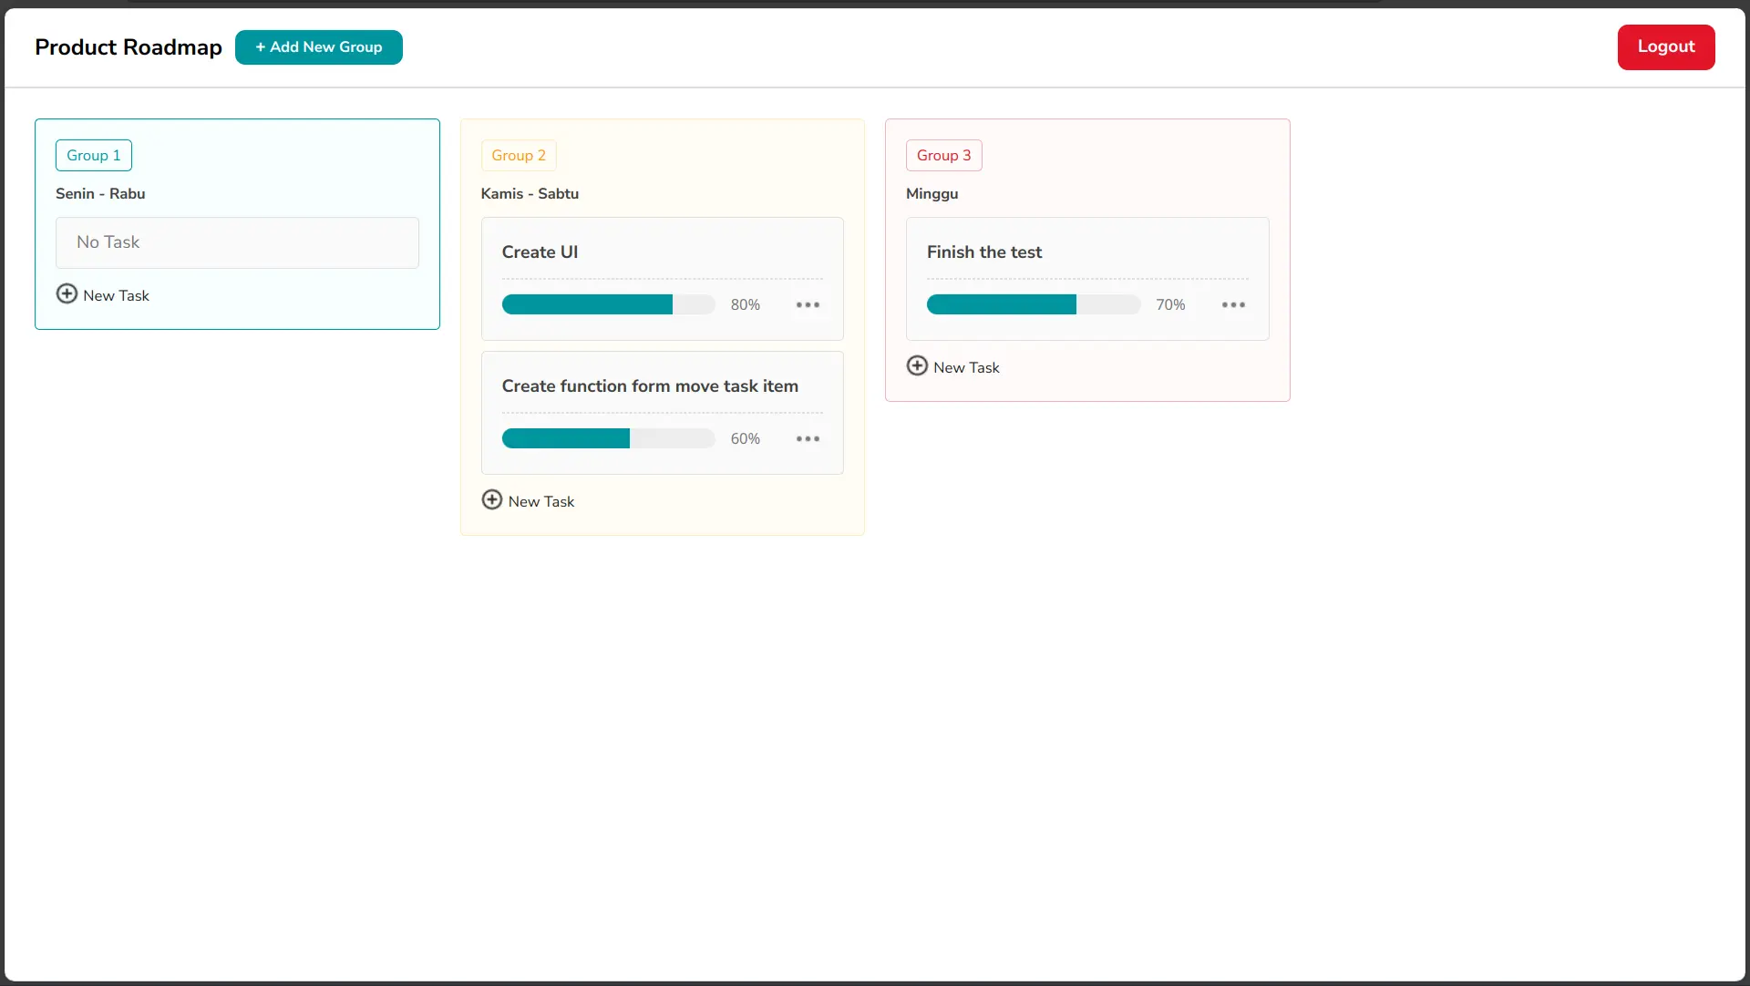1750x986 pixels.
Task: Click the 60% progress bar
Action: (x=608, y=438)
